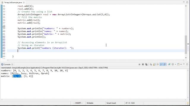This screenshot has height=106, width=190.
Task: Click the Terminate button in Console toolbar
Action: tap(139, 64)
